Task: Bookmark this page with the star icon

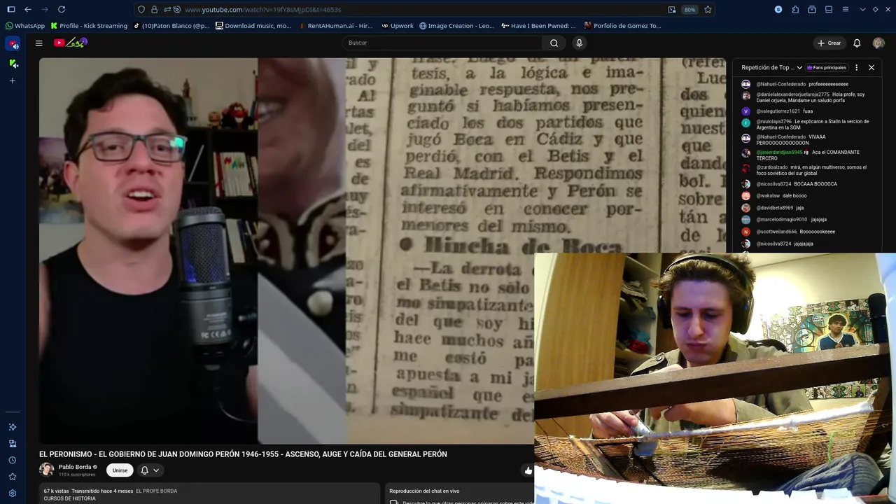Action: [708, 10]
